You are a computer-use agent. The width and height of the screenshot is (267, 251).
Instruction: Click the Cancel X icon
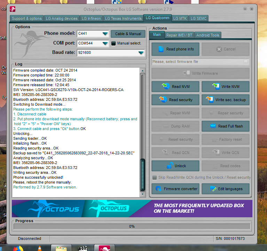tap(219, 49)
